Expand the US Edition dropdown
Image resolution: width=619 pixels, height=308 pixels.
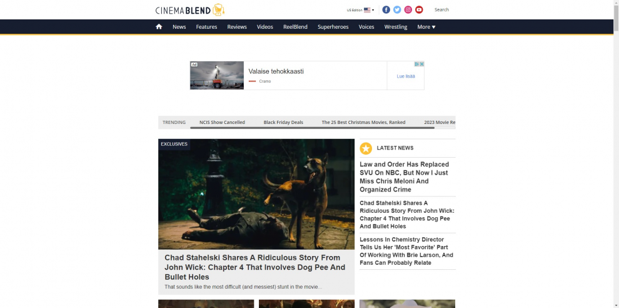tap(360, 10)
